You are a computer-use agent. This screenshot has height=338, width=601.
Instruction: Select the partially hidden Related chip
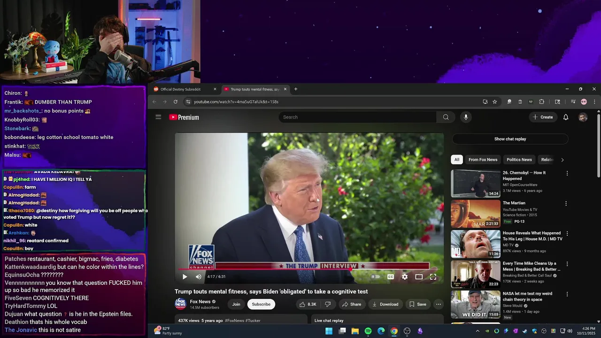[547, 160]
